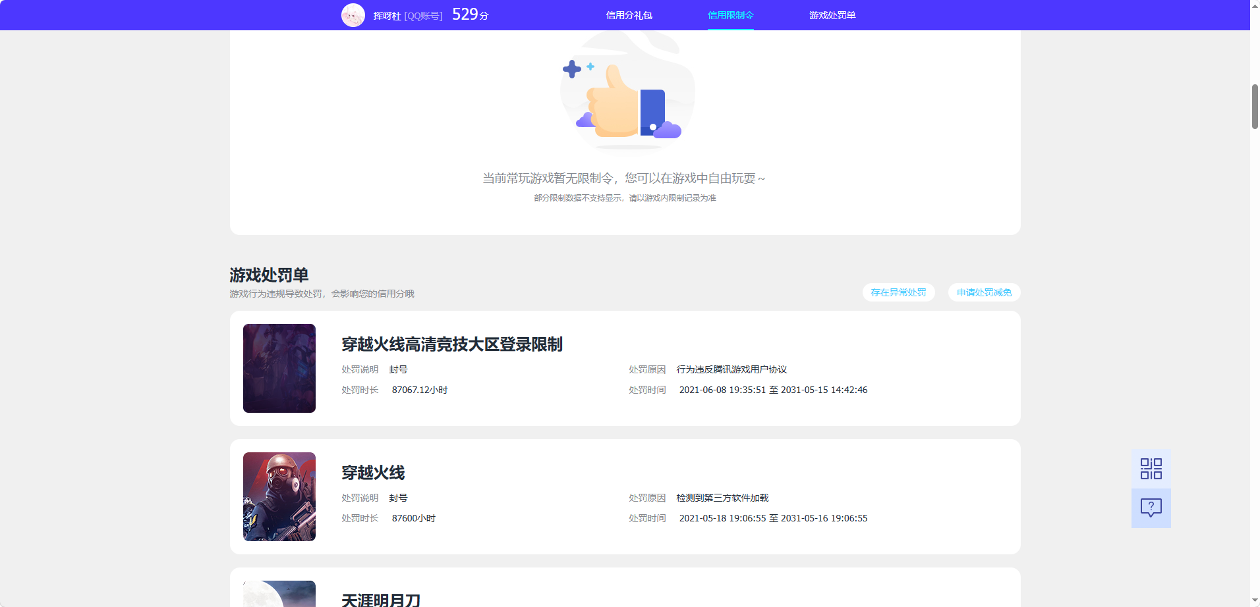This screenshot has width=1260, height=607.
Task: Open the help question bubble icon
Action: click(x=1151, y=508)
